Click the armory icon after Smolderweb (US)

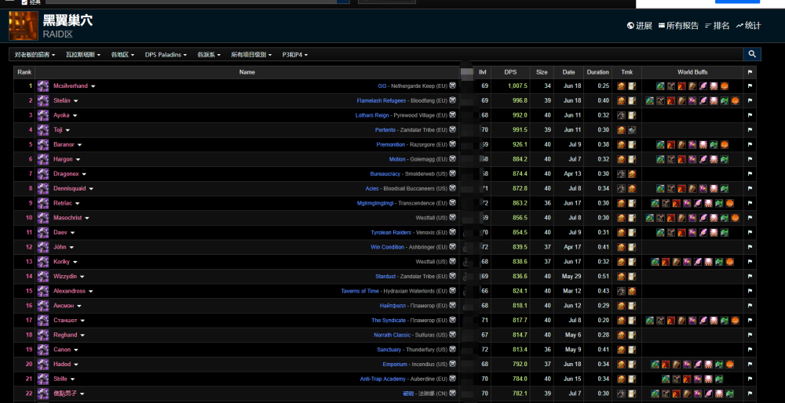pyautogui.click(x=453, y=173)
